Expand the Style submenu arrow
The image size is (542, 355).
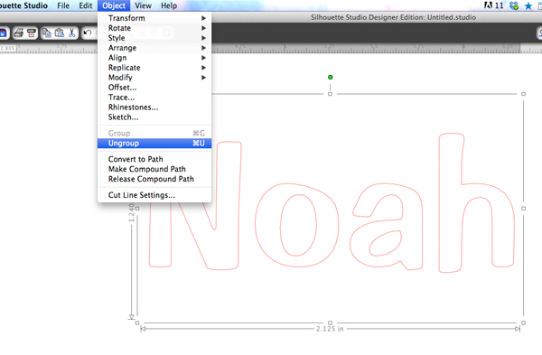click(x=203, y=38)
